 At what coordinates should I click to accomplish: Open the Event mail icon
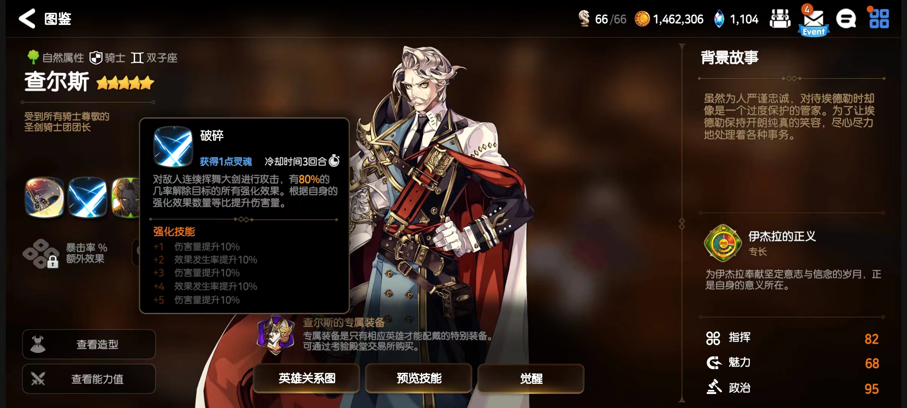(x=814, y=21)
